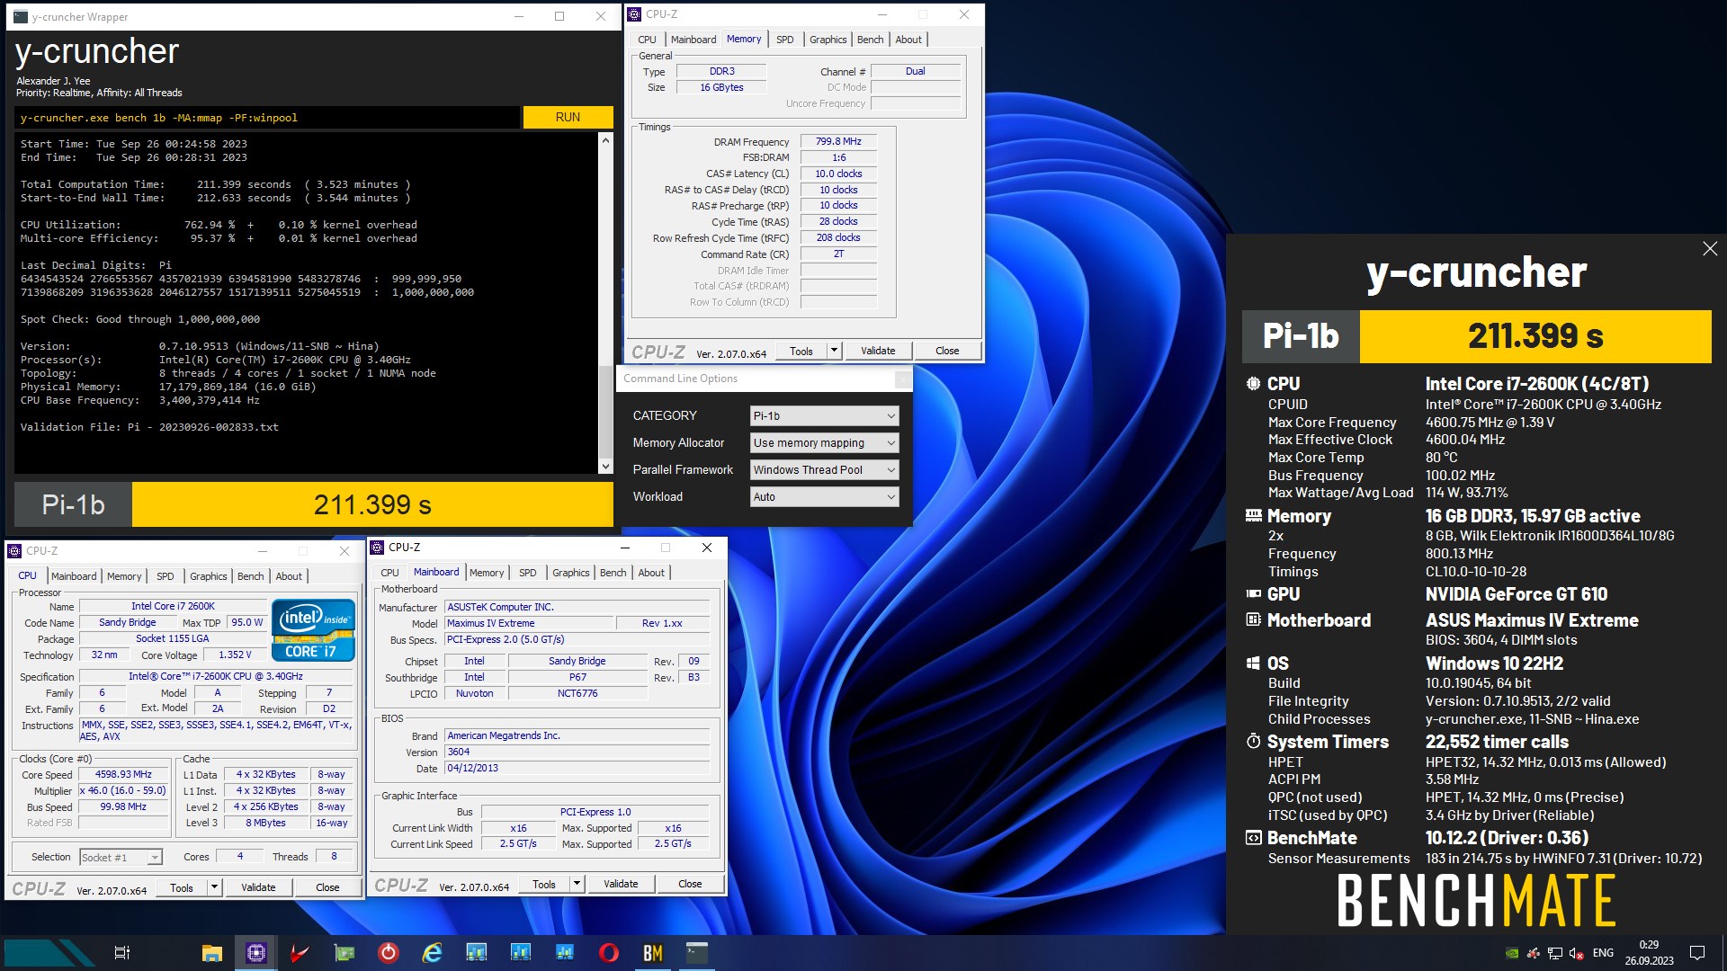Click the yellow RUN button
This screenshot has height=971, width=1727.
tap(568, 117)
